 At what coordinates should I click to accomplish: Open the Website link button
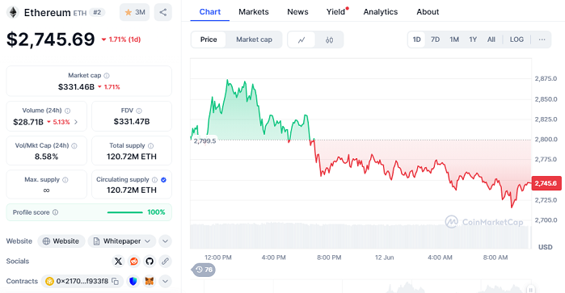click(x=61, y=241)
